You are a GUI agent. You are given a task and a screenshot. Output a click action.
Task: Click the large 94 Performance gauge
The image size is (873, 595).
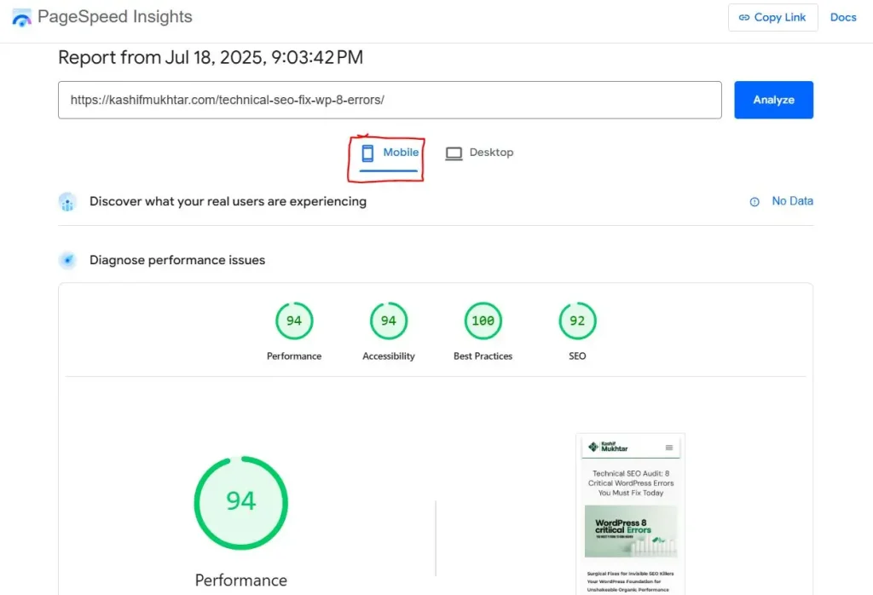point(241,503)
